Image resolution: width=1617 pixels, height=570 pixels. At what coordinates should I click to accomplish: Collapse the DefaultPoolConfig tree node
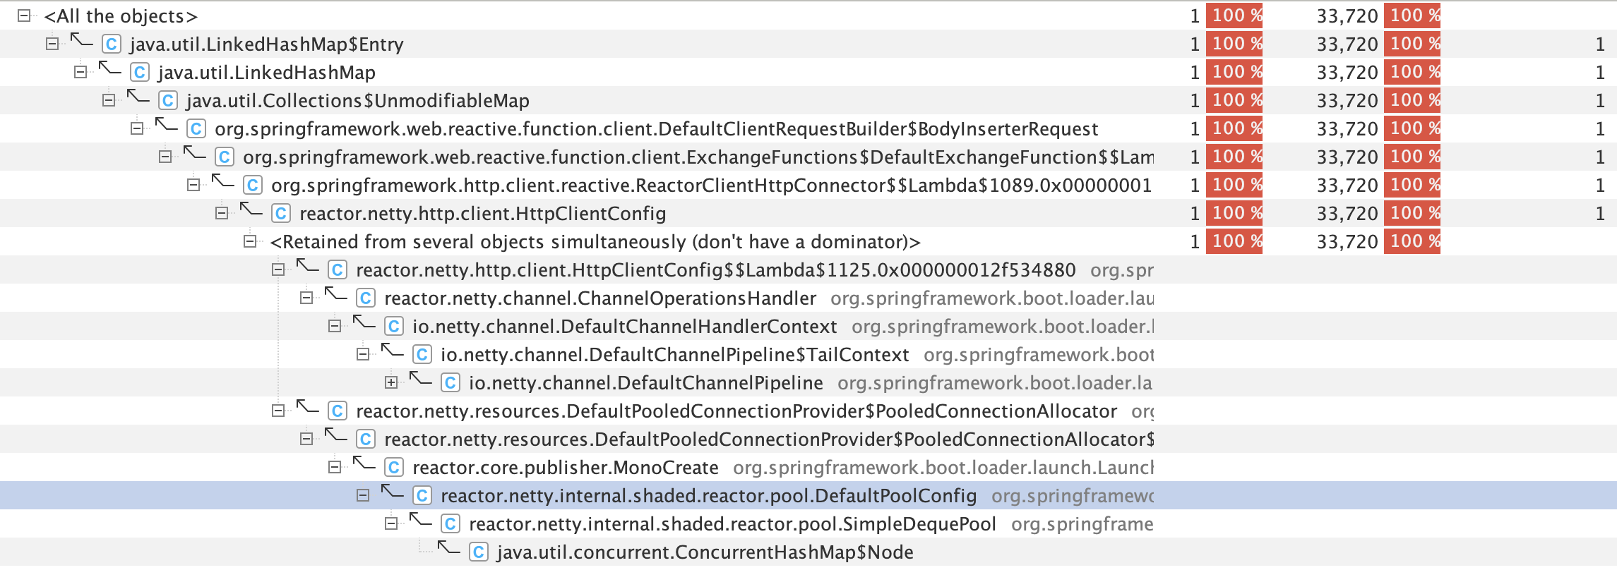(x=362, y=495)
